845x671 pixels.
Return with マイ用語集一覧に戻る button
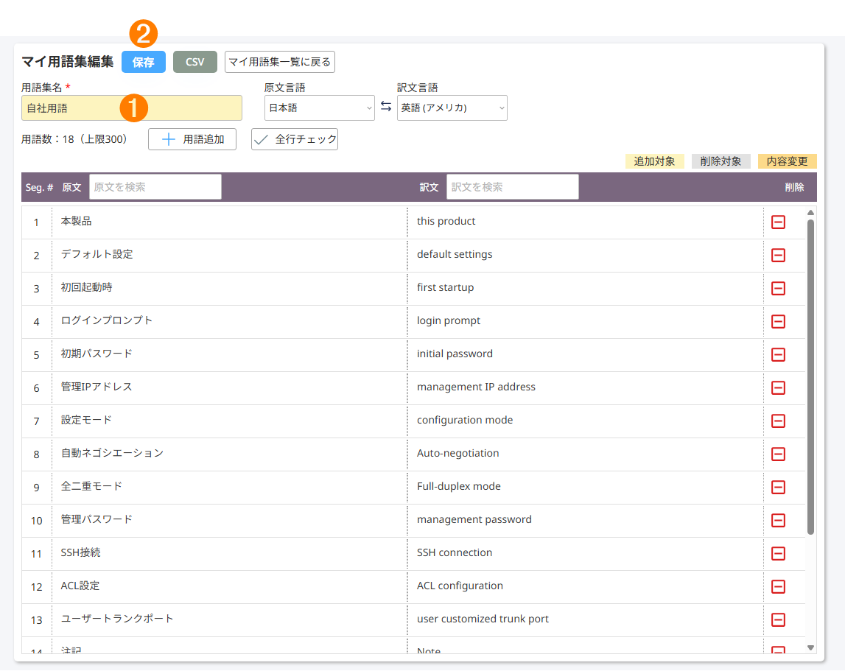(x=280, y=62)
